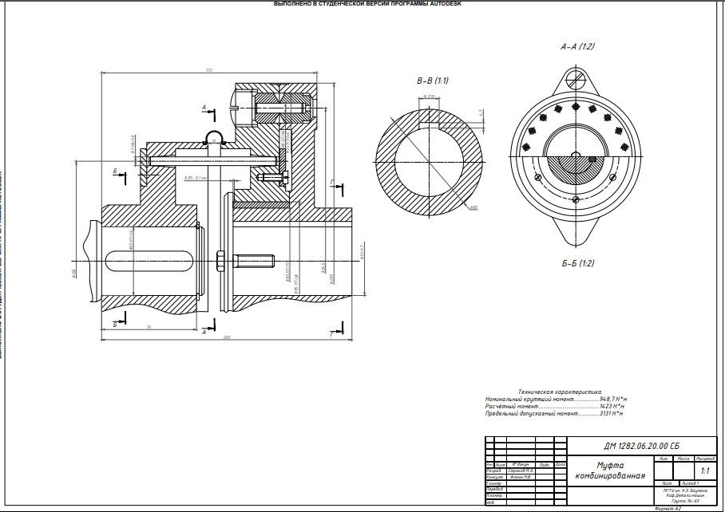Click the title Муфта комбинированная in title block

(610, 470)
